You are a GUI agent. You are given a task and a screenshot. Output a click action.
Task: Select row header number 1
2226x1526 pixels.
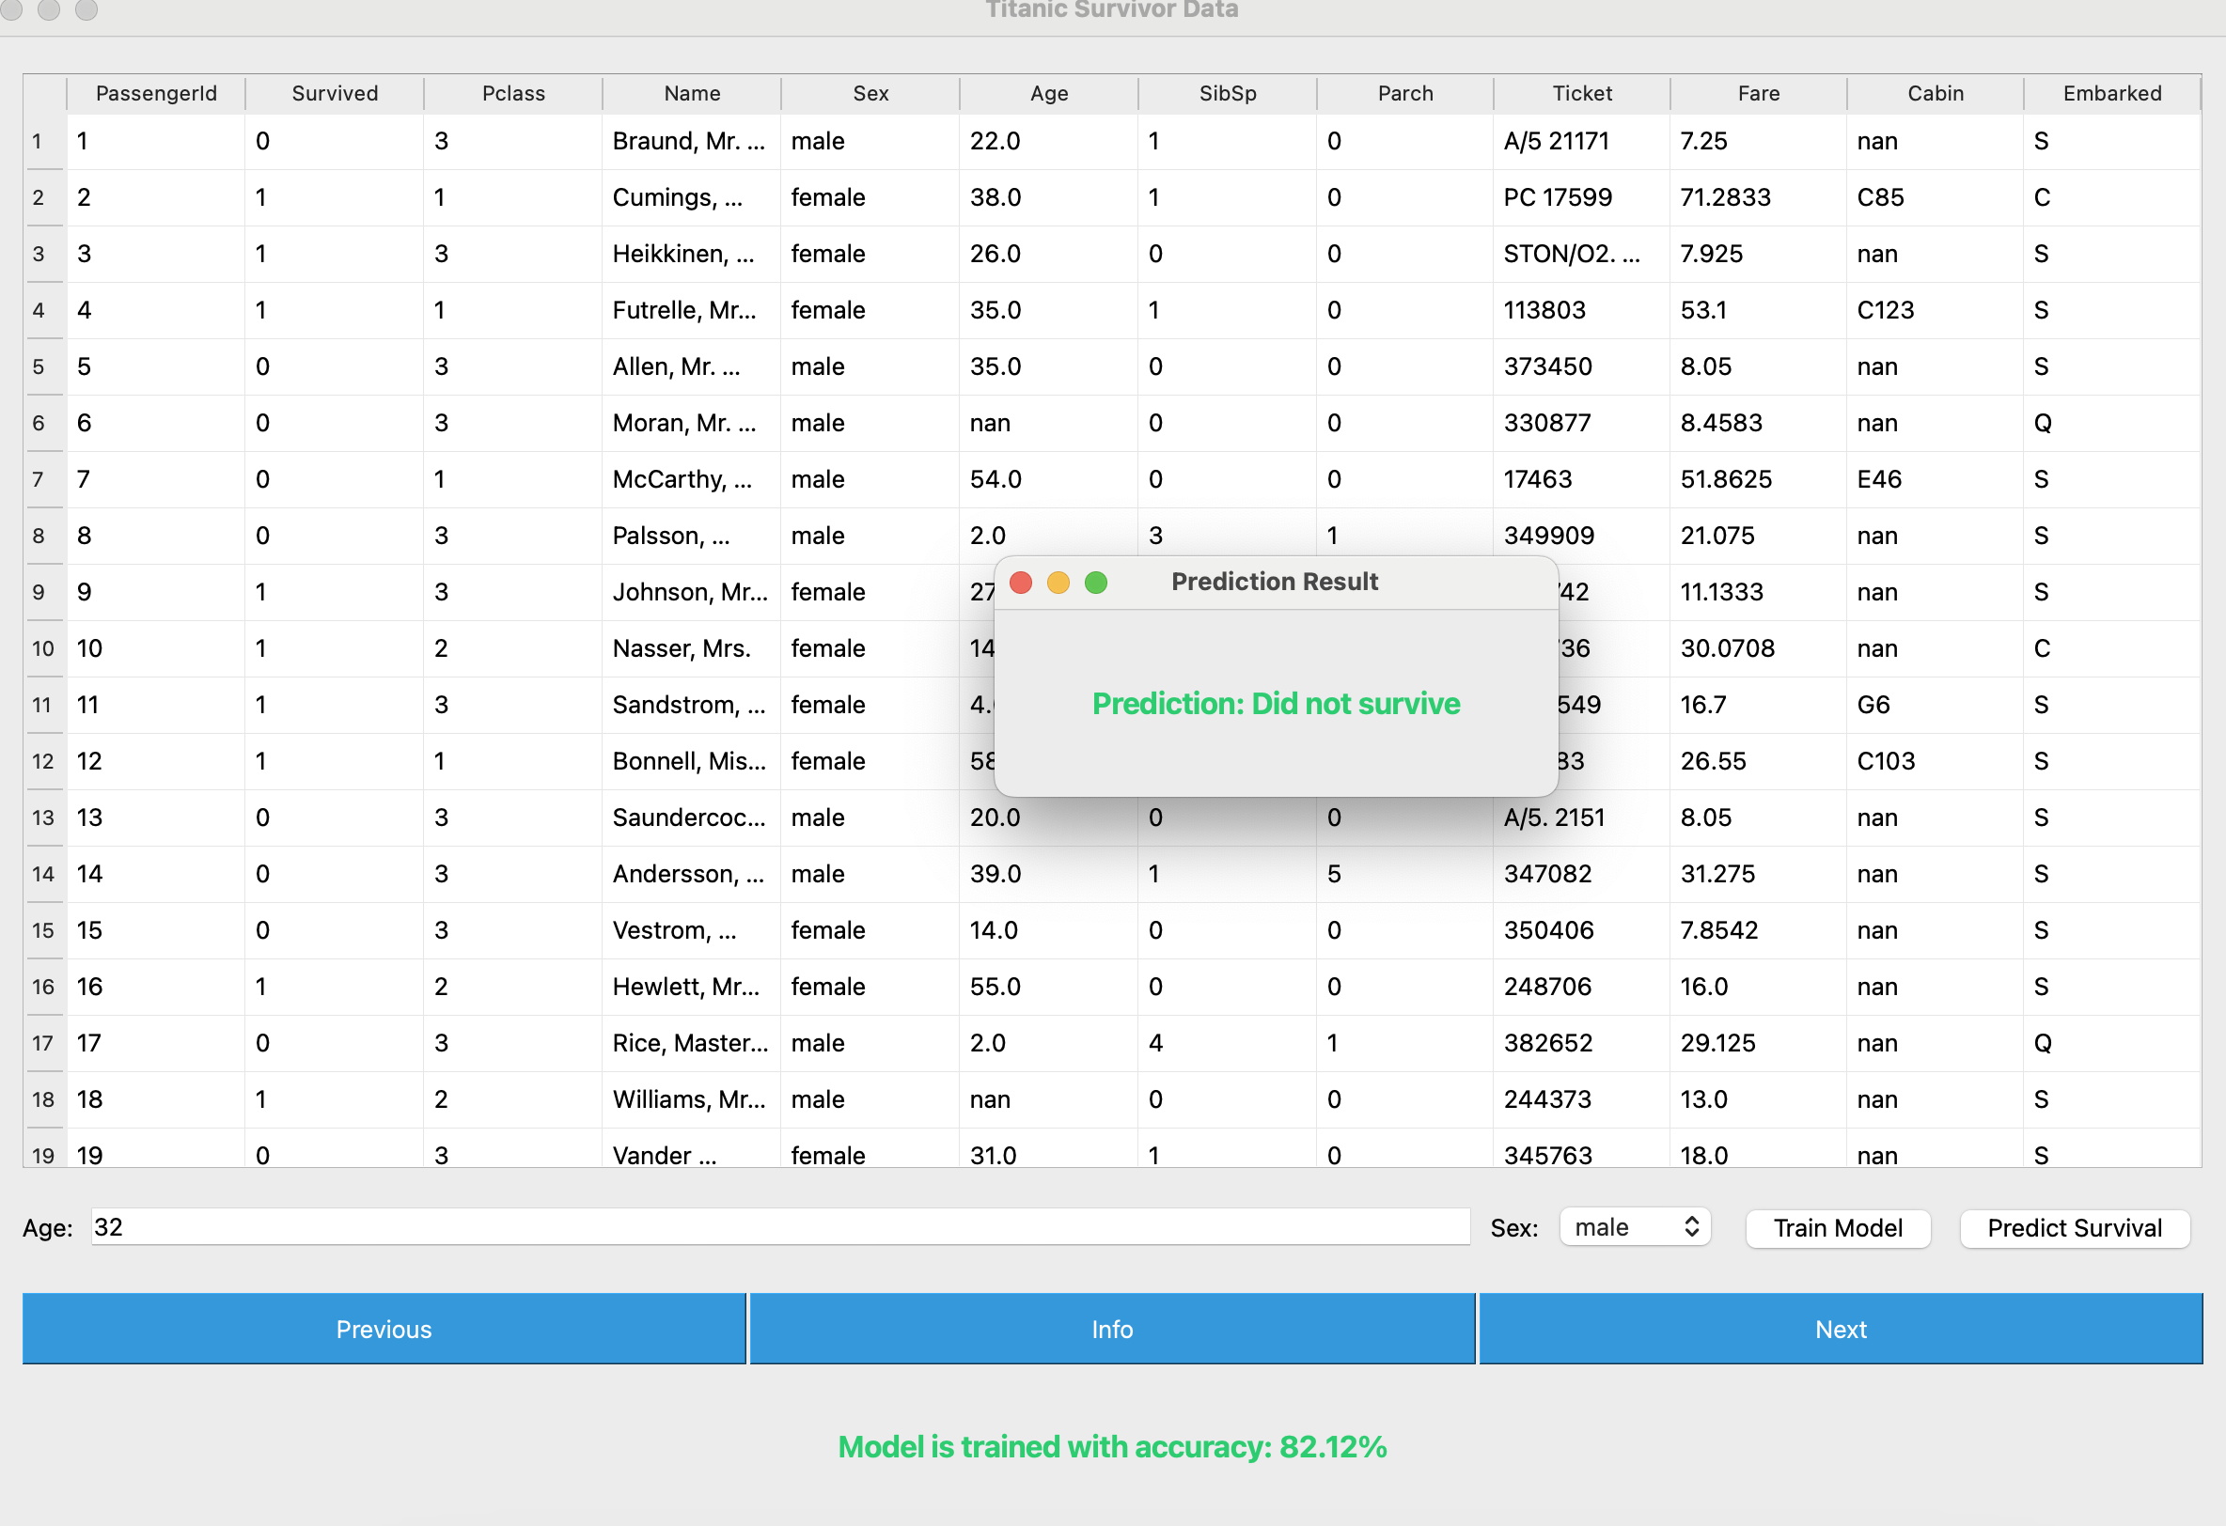point(44,142)
